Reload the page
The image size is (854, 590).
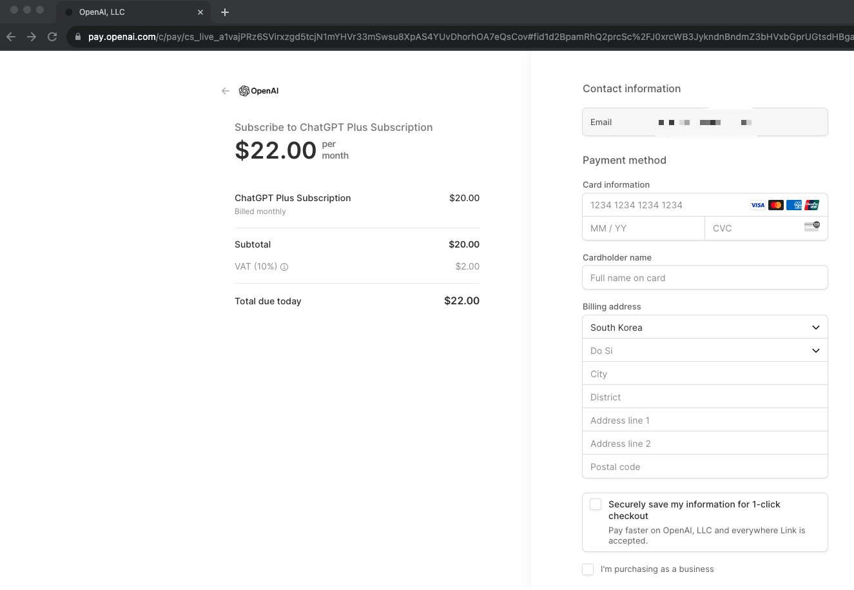pos(52,37)
